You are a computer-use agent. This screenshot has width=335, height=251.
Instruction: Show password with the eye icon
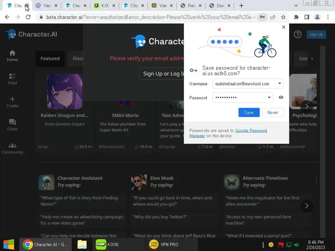(281, 97)
